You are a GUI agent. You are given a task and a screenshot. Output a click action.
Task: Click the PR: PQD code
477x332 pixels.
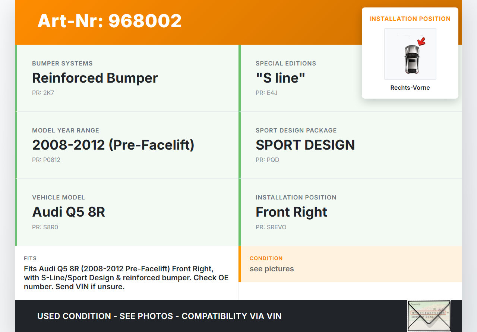(267, 160)
